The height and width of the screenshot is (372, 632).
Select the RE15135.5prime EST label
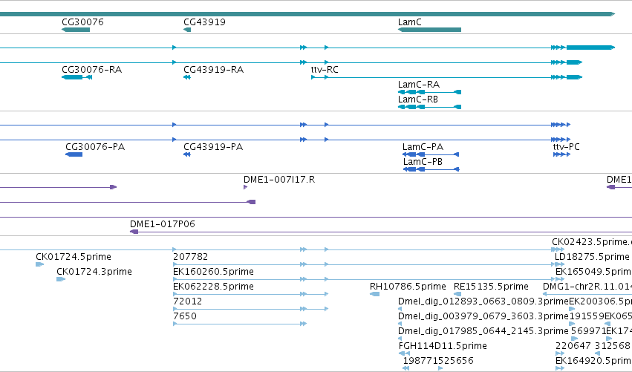click(x=491, y=287)
